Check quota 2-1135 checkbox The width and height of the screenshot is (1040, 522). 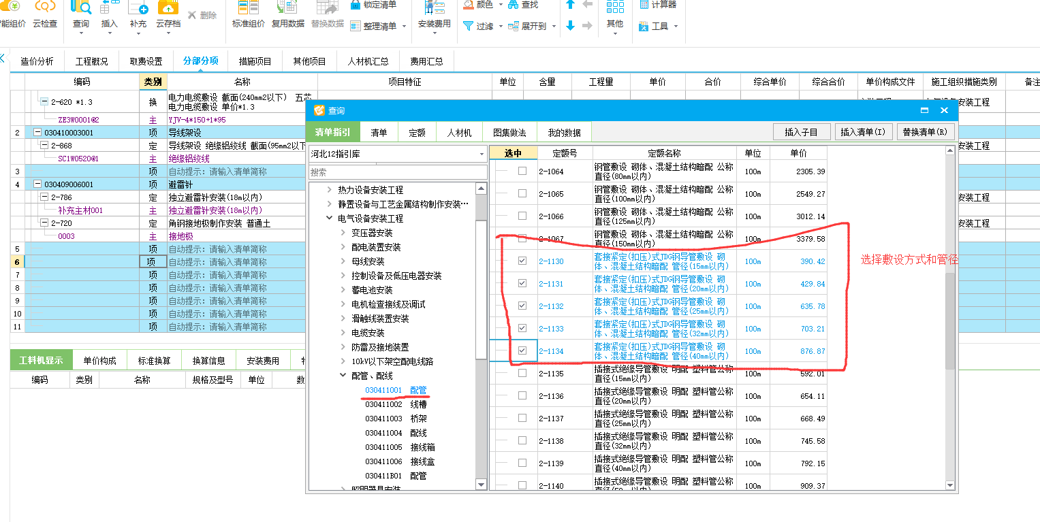522,373
